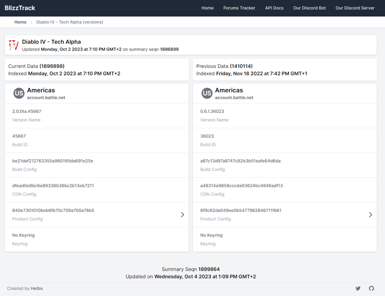Viewport: 385px width, 296px height.
Task: Click the Diablo IV game logo icon
Action: 14,45
